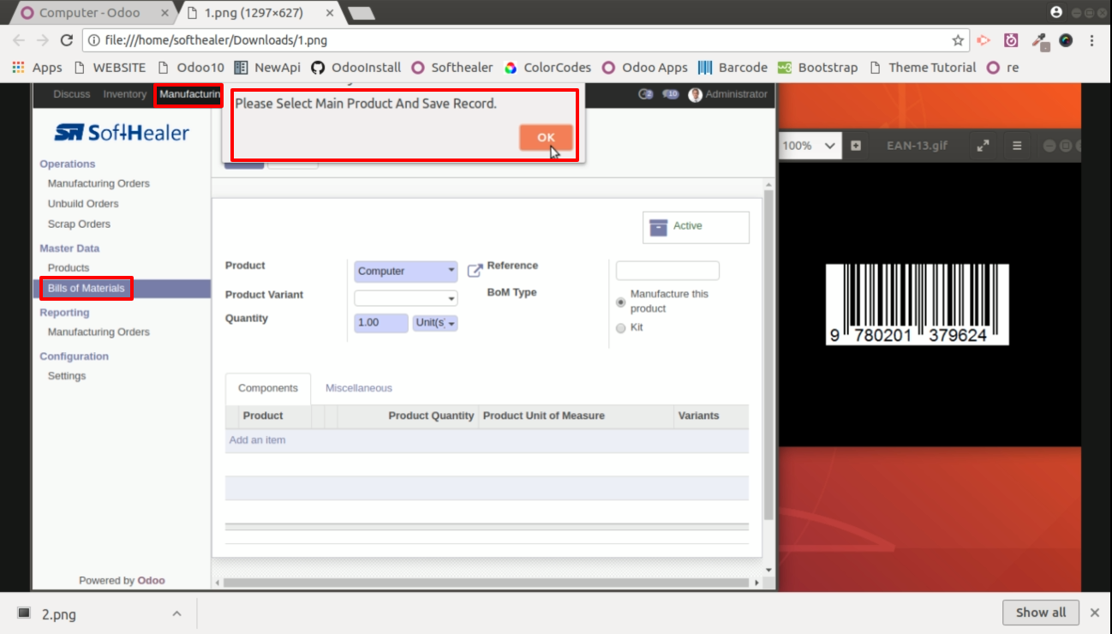The image size is (1112, 634).
Task: Open the Unit(s) unit of measure dropdown
Action: pyautogui.click(x=435, y=323)
